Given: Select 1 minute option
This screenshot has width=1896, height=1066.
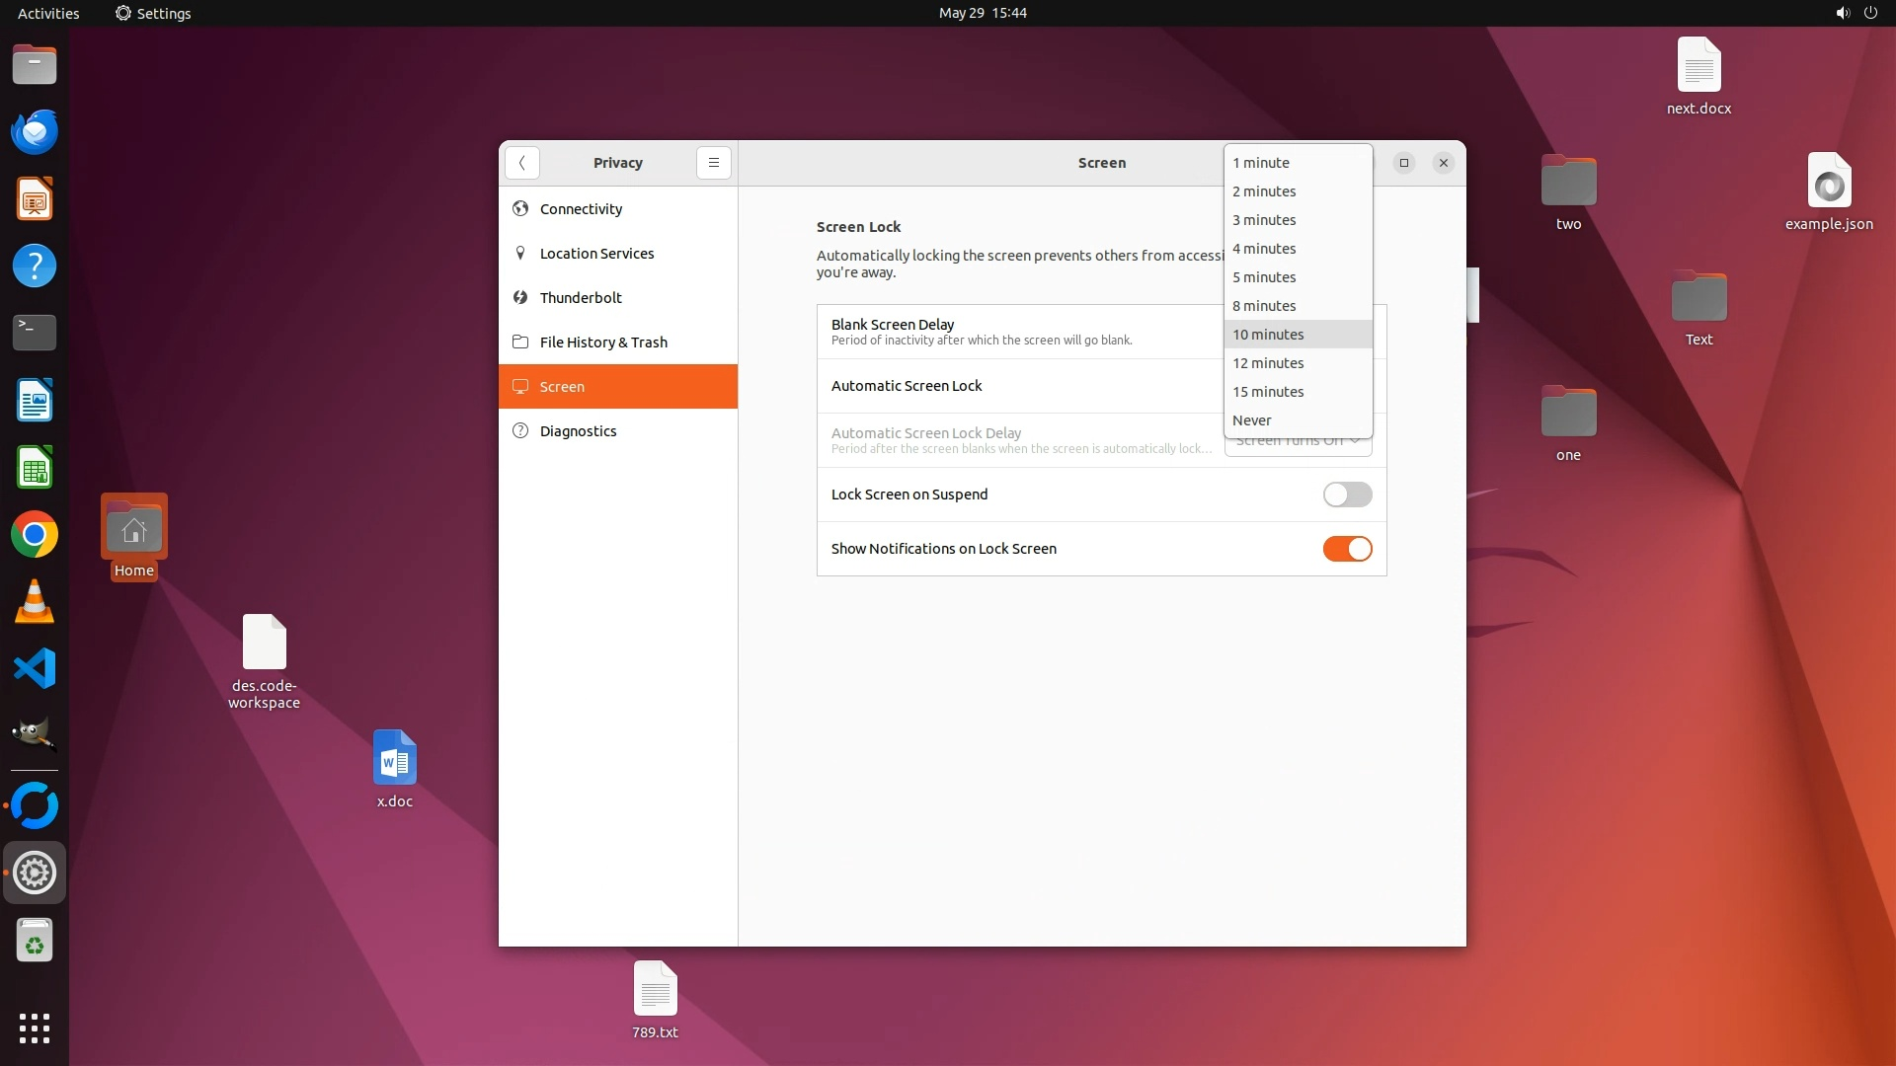Looking at the screenshot, I should coord(1261,163).
